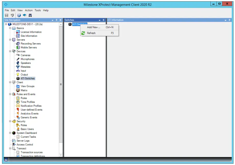Click the Recording Servers icon

click(x=18, y=43)
